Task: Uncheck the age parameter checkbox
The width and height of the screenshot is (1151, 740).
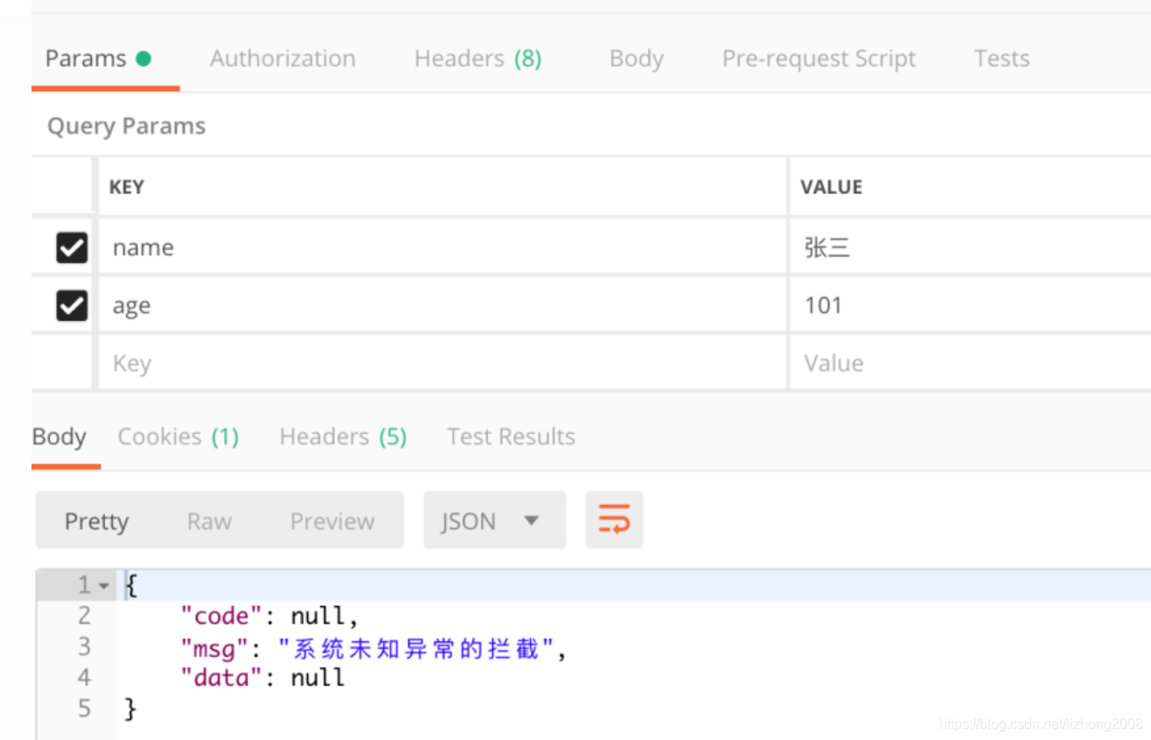Action: pyautogui.click(x=72, y=305)
